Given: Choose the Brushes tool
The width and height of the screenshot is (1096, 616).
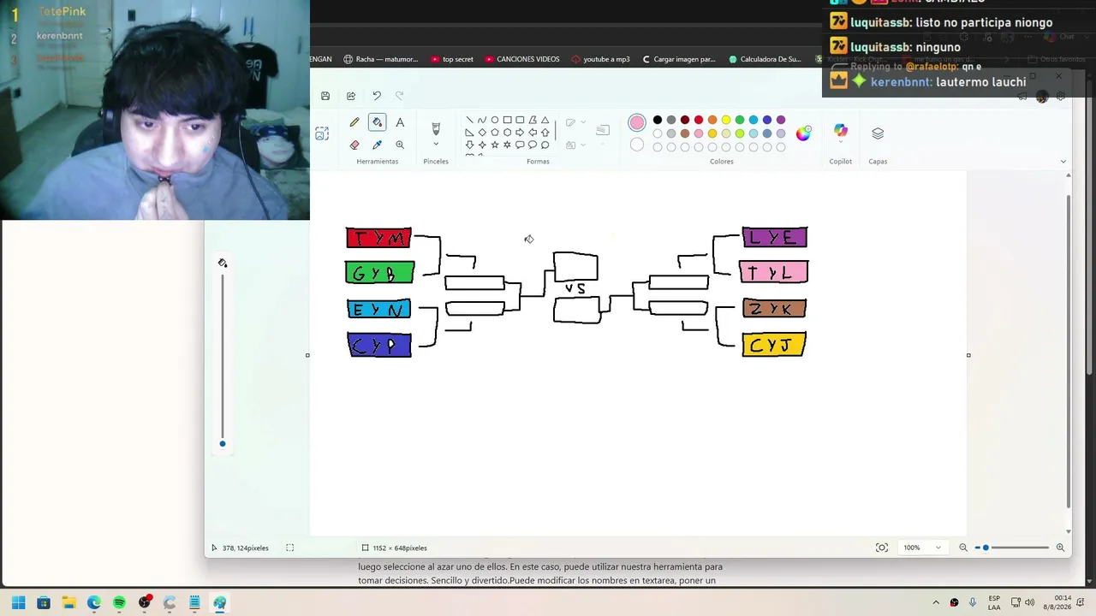Looking at the screenshot, I should pos(436,128).
